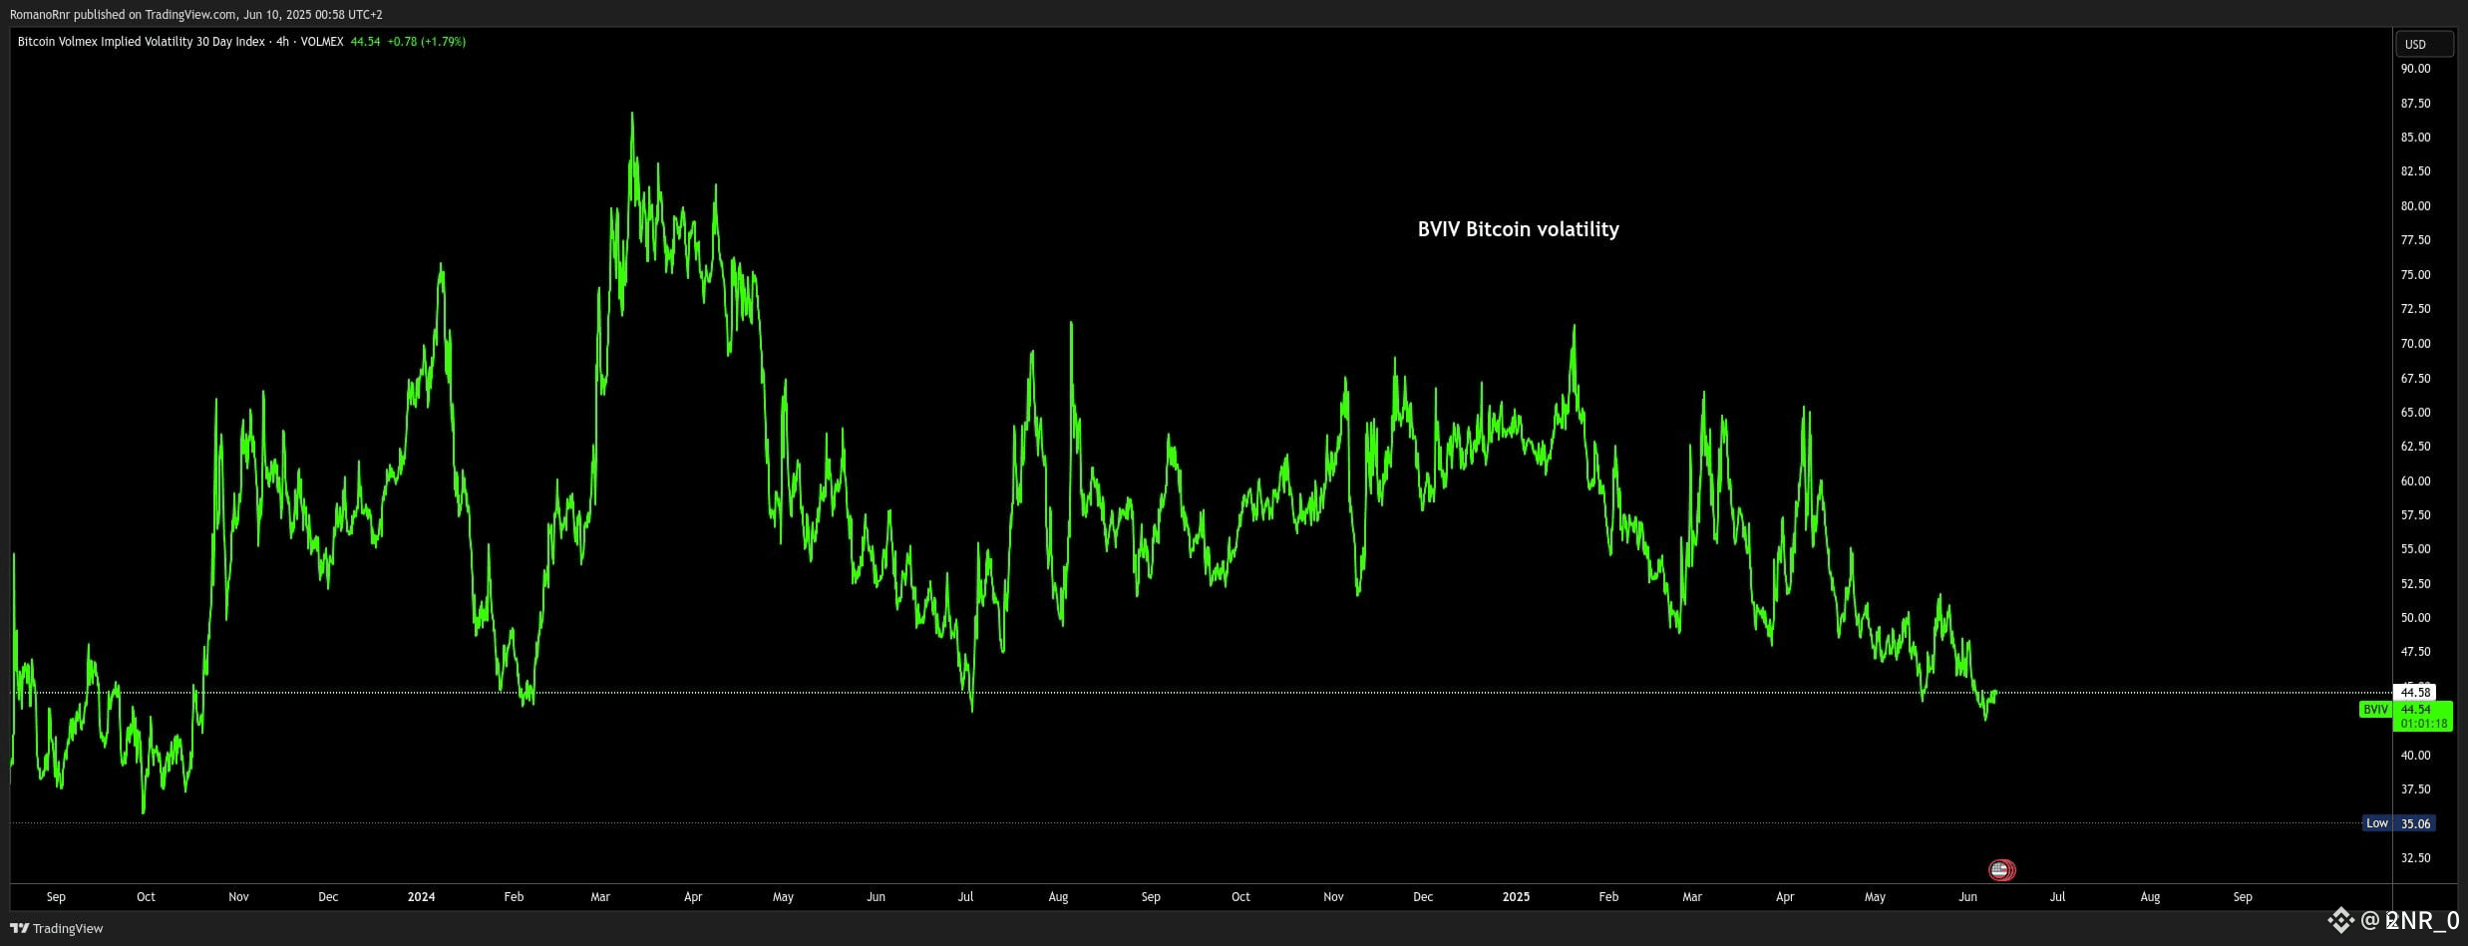Click the 47.50 price axis label
Screen dimensions: 2468x946
pos(2415,652)
